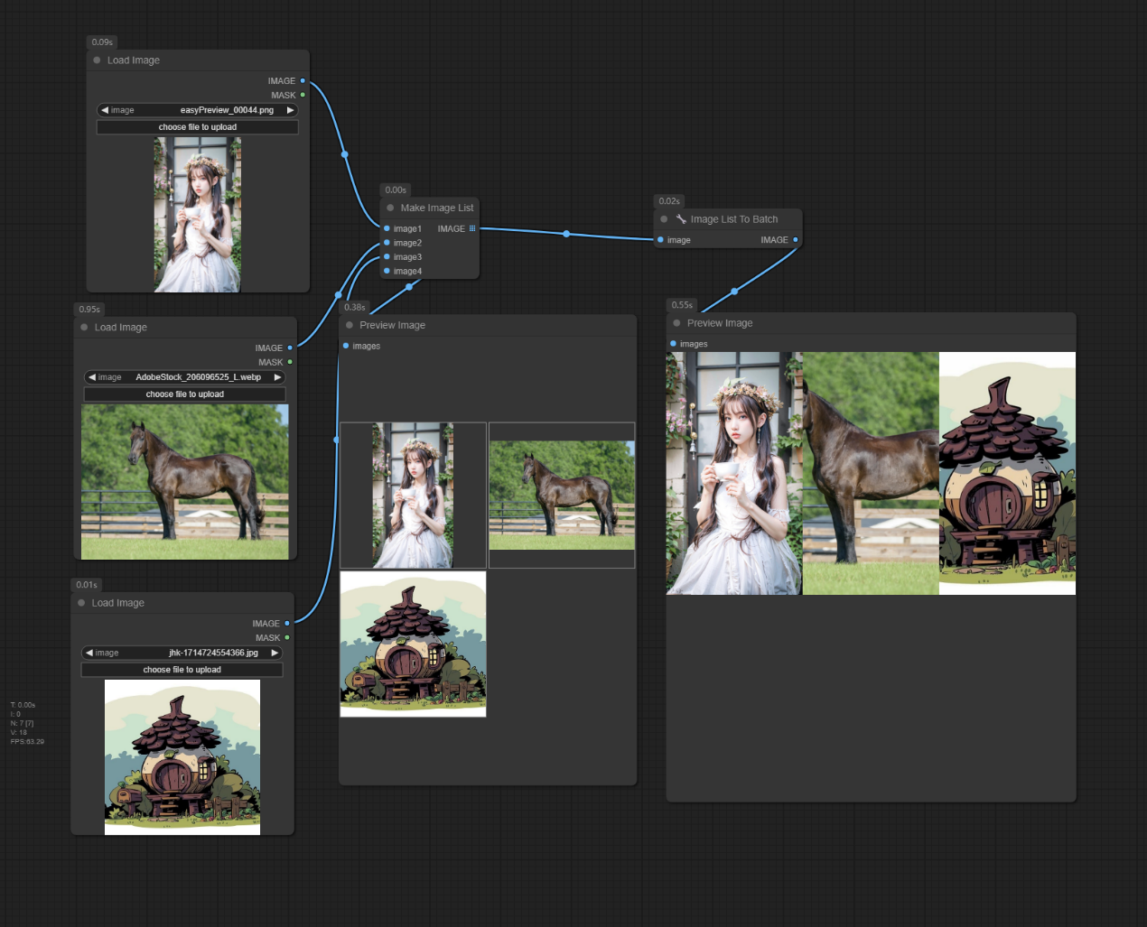Click the IMAGE output port of jhk-1714724554366 Load Image
The image size is (1147, 927).
[x=287, y=624]
